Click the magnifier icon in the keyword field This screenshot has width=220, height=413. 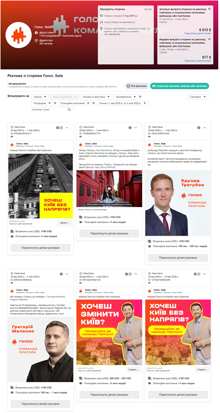[x=69, y=109]
